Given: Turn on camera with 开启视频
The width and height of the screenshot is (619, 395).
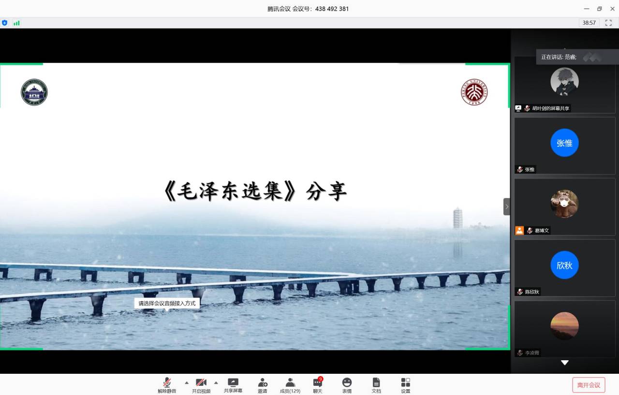Looking at the screenshot, I should click(x=201, y=383).
